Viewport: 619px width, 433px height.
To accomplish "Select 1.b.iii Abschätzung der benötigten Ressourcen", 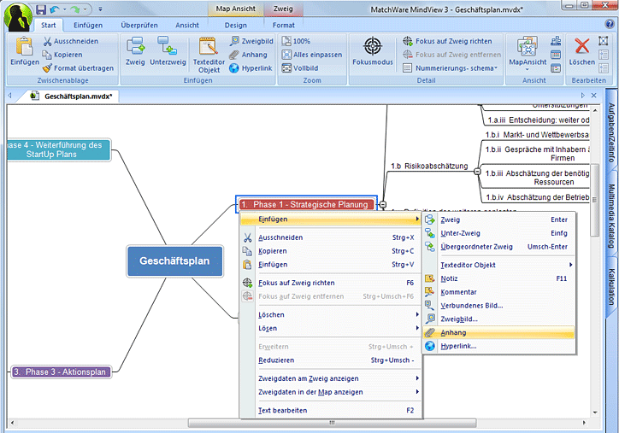I will pyautogui.click(x=537, y=178).
